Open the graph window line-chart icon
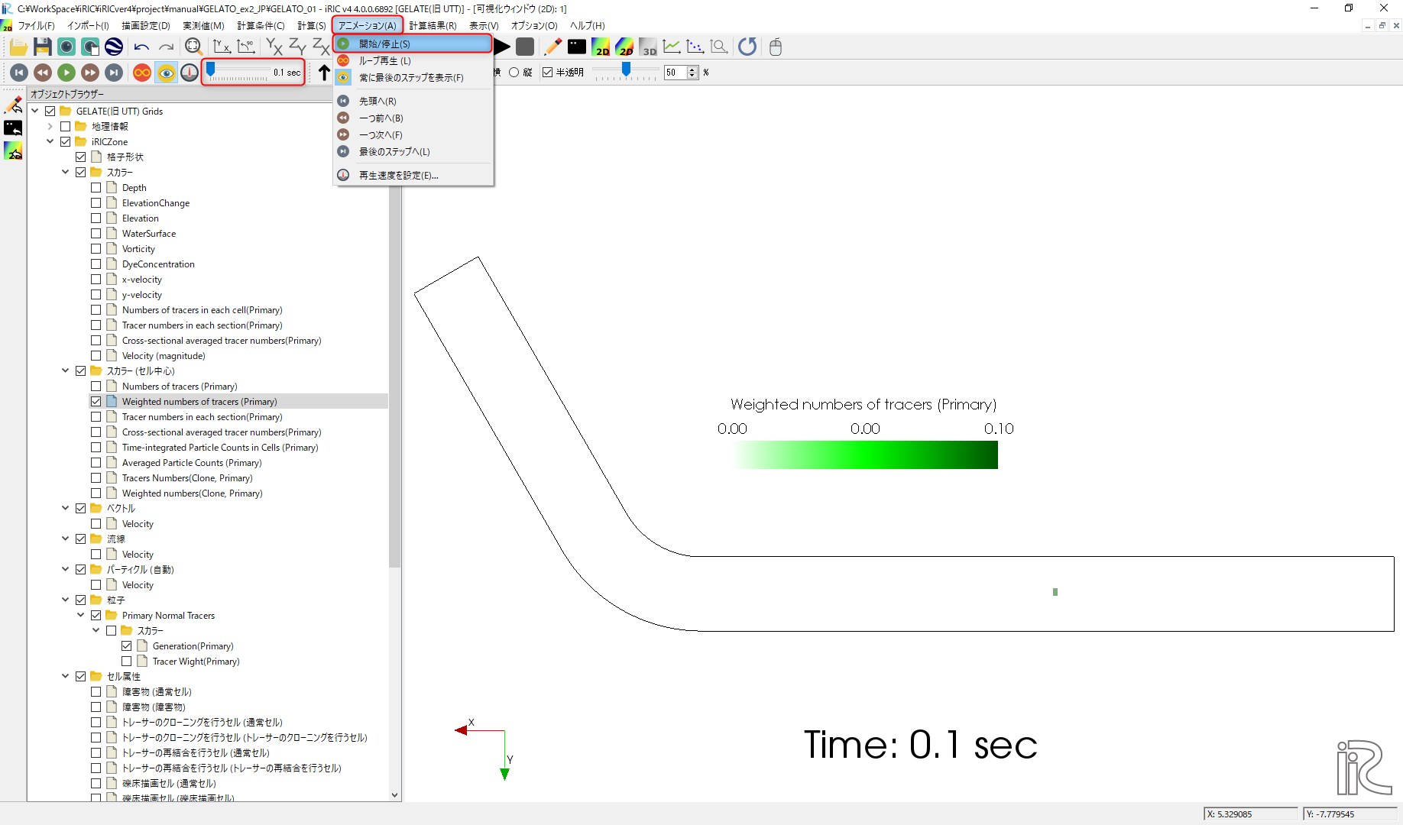 [672, 47]
